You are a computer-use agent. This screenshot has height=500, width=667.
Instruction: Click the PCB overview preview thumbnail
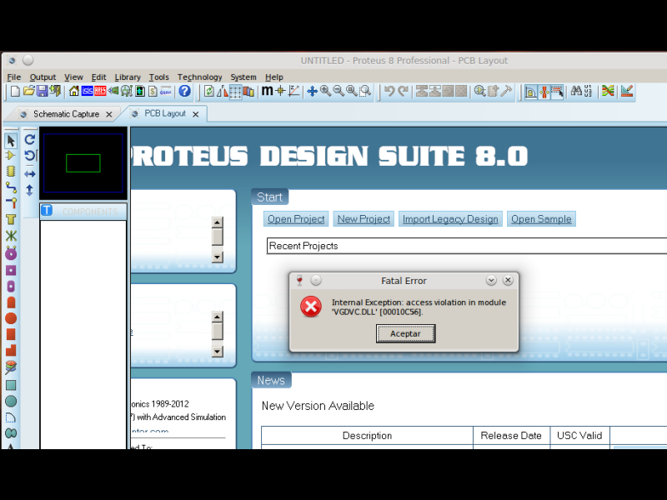coord(83,163)
